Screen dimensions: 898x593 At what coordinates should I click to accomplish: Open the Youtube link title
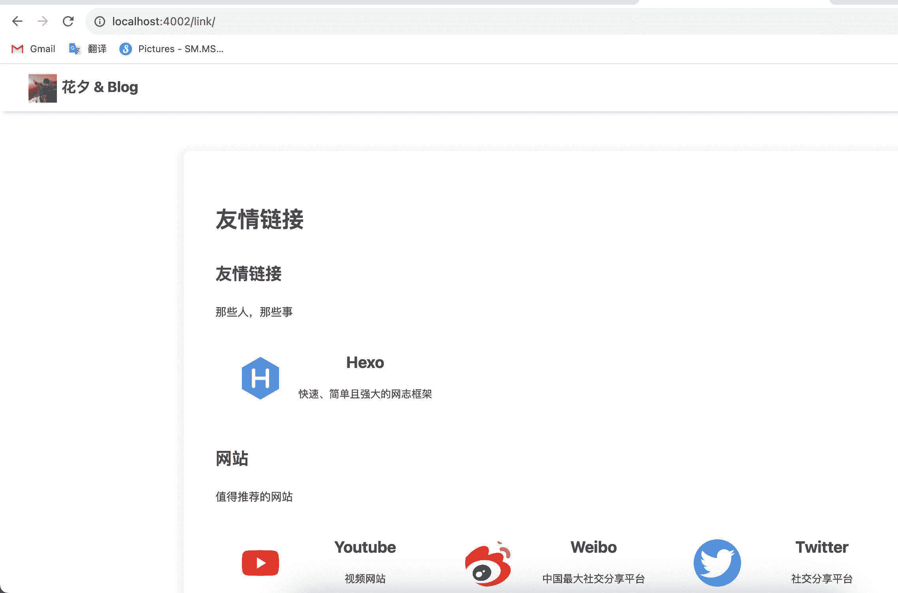pyautogui.click(x=365, y=547)
